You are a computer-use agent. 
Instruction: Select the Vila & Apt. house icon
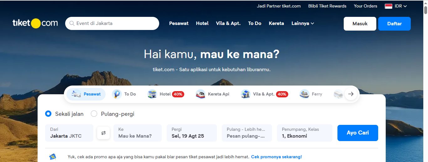pos(246,94)
